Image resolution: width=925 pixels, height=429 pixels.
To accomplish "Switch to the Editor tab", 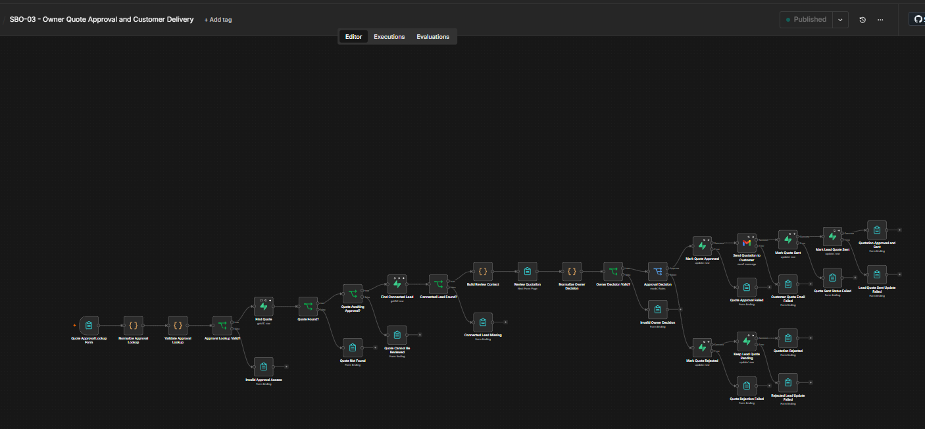I will click(x=353, y=37).
